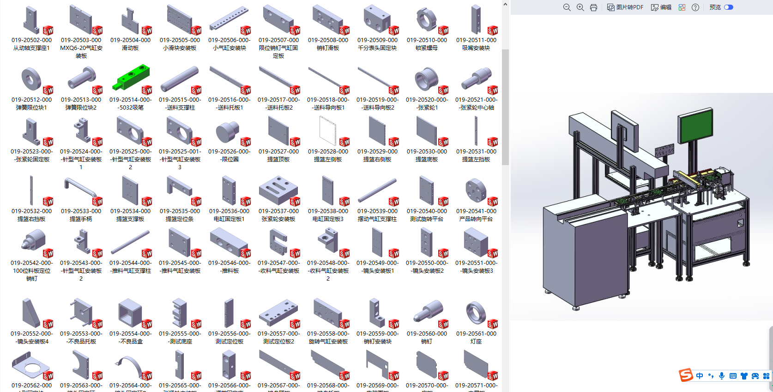This screenshot has height=392, width=773.
Task: Select file 019-20516-000 送料托板1
Action: tap(229, 88)
